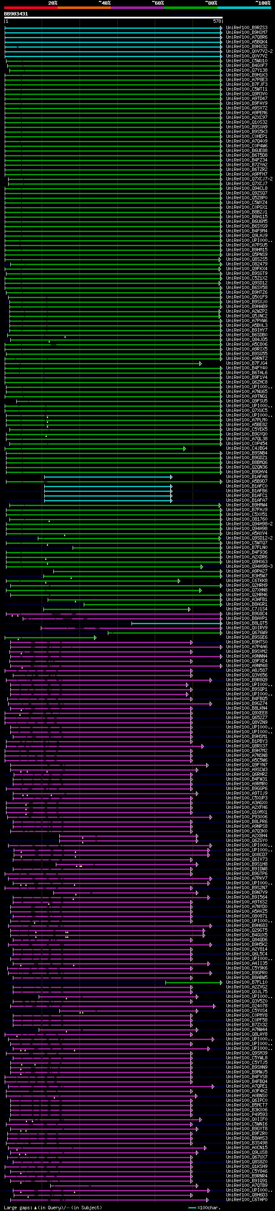This screenshot has height=1211, width=275.
Task: Select label UniRef100_C7J1S4
Action: (x=247, y=609)
